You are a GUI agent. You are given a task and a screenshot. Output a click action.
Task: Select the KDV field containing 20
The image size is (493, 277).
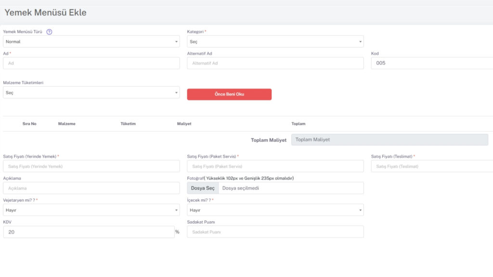(89, 232)
